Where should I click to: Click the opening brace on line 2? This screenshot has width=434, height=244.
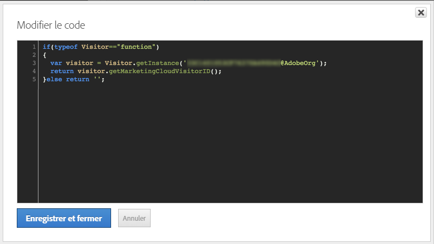44,55
